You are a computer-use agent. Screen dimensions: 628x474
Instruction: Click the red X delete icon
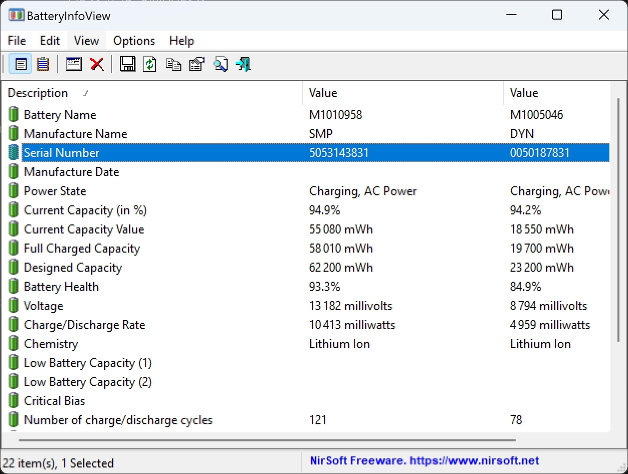pos(96,64)
